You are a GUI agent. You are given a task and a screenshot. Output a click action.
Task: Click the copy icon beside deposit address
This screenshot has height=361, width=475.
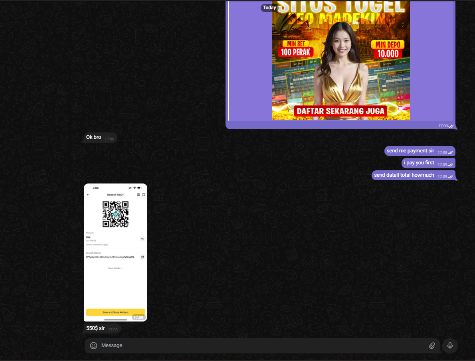pyautogui.click(x=142, y=257)
